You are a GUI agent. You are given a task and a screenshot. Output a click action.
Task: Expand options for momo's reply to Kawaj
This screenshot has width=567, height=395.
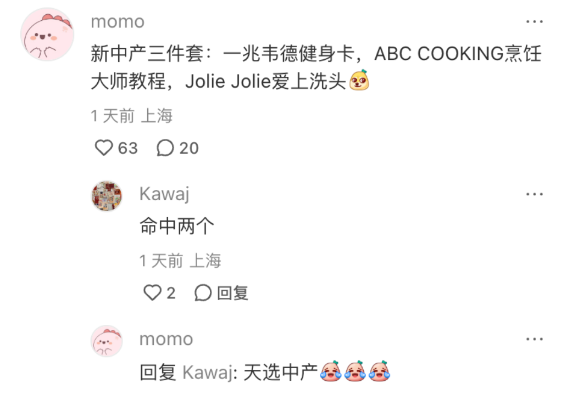pos(535,339)
